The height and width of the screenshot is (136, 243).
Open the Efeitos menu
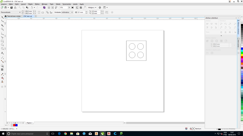37,4
